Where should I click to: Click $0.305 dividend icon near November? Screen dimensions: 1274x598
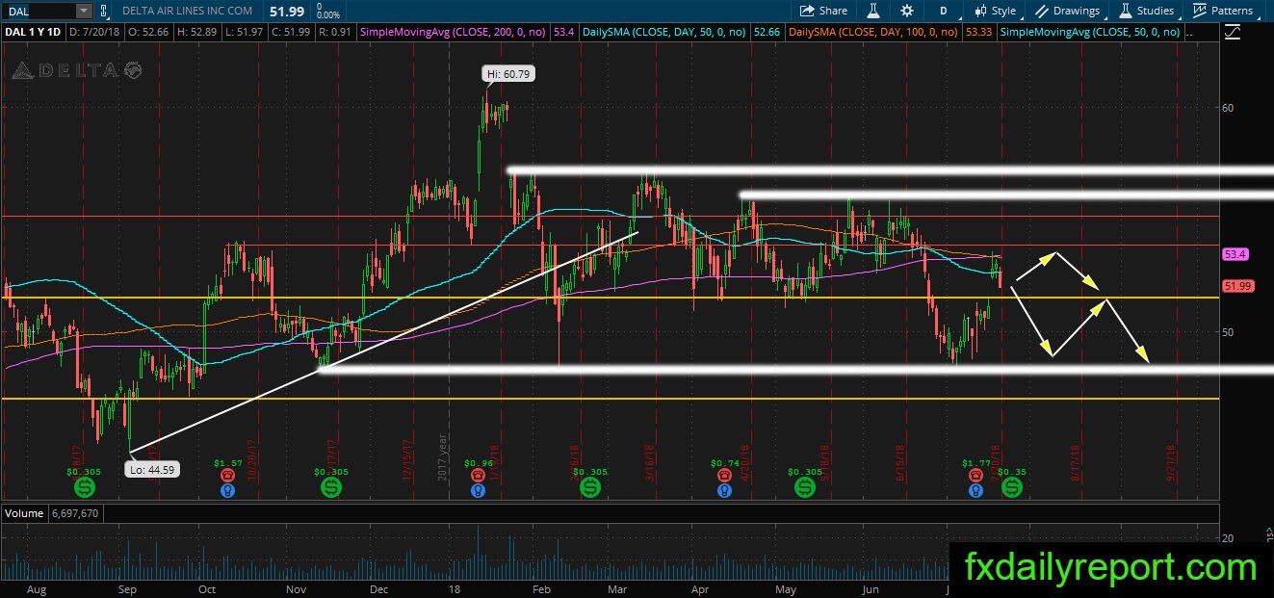[331, 489]
